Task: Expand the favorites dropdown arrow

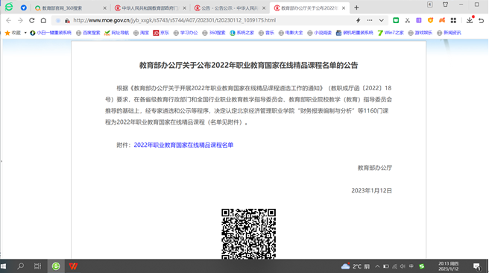Action: point(25,33)
